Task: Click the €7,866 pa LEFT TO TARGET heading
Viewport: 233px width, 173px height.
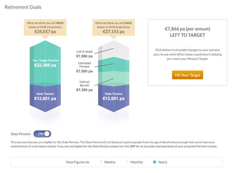Action: coord(188,32)
